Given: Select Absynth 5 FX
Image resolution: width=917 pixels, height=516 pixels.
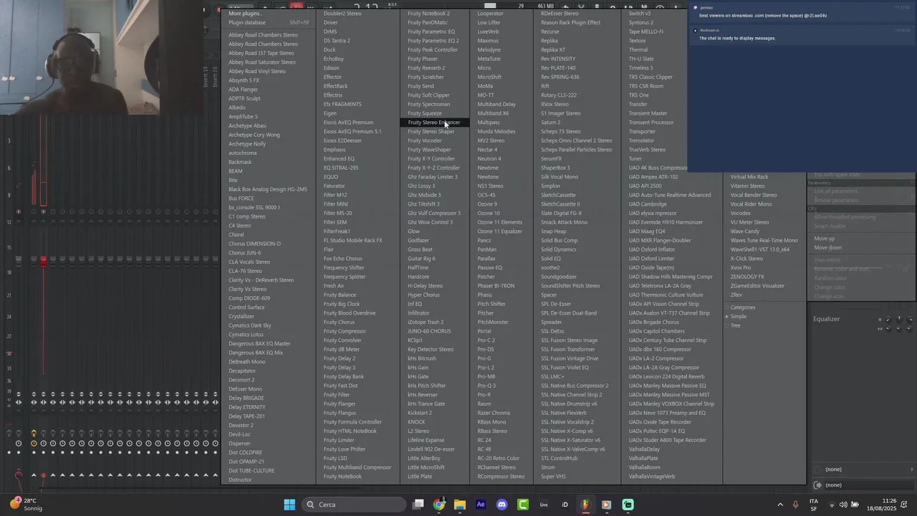Looking at the screenshot, I should [x=244, y=80].
